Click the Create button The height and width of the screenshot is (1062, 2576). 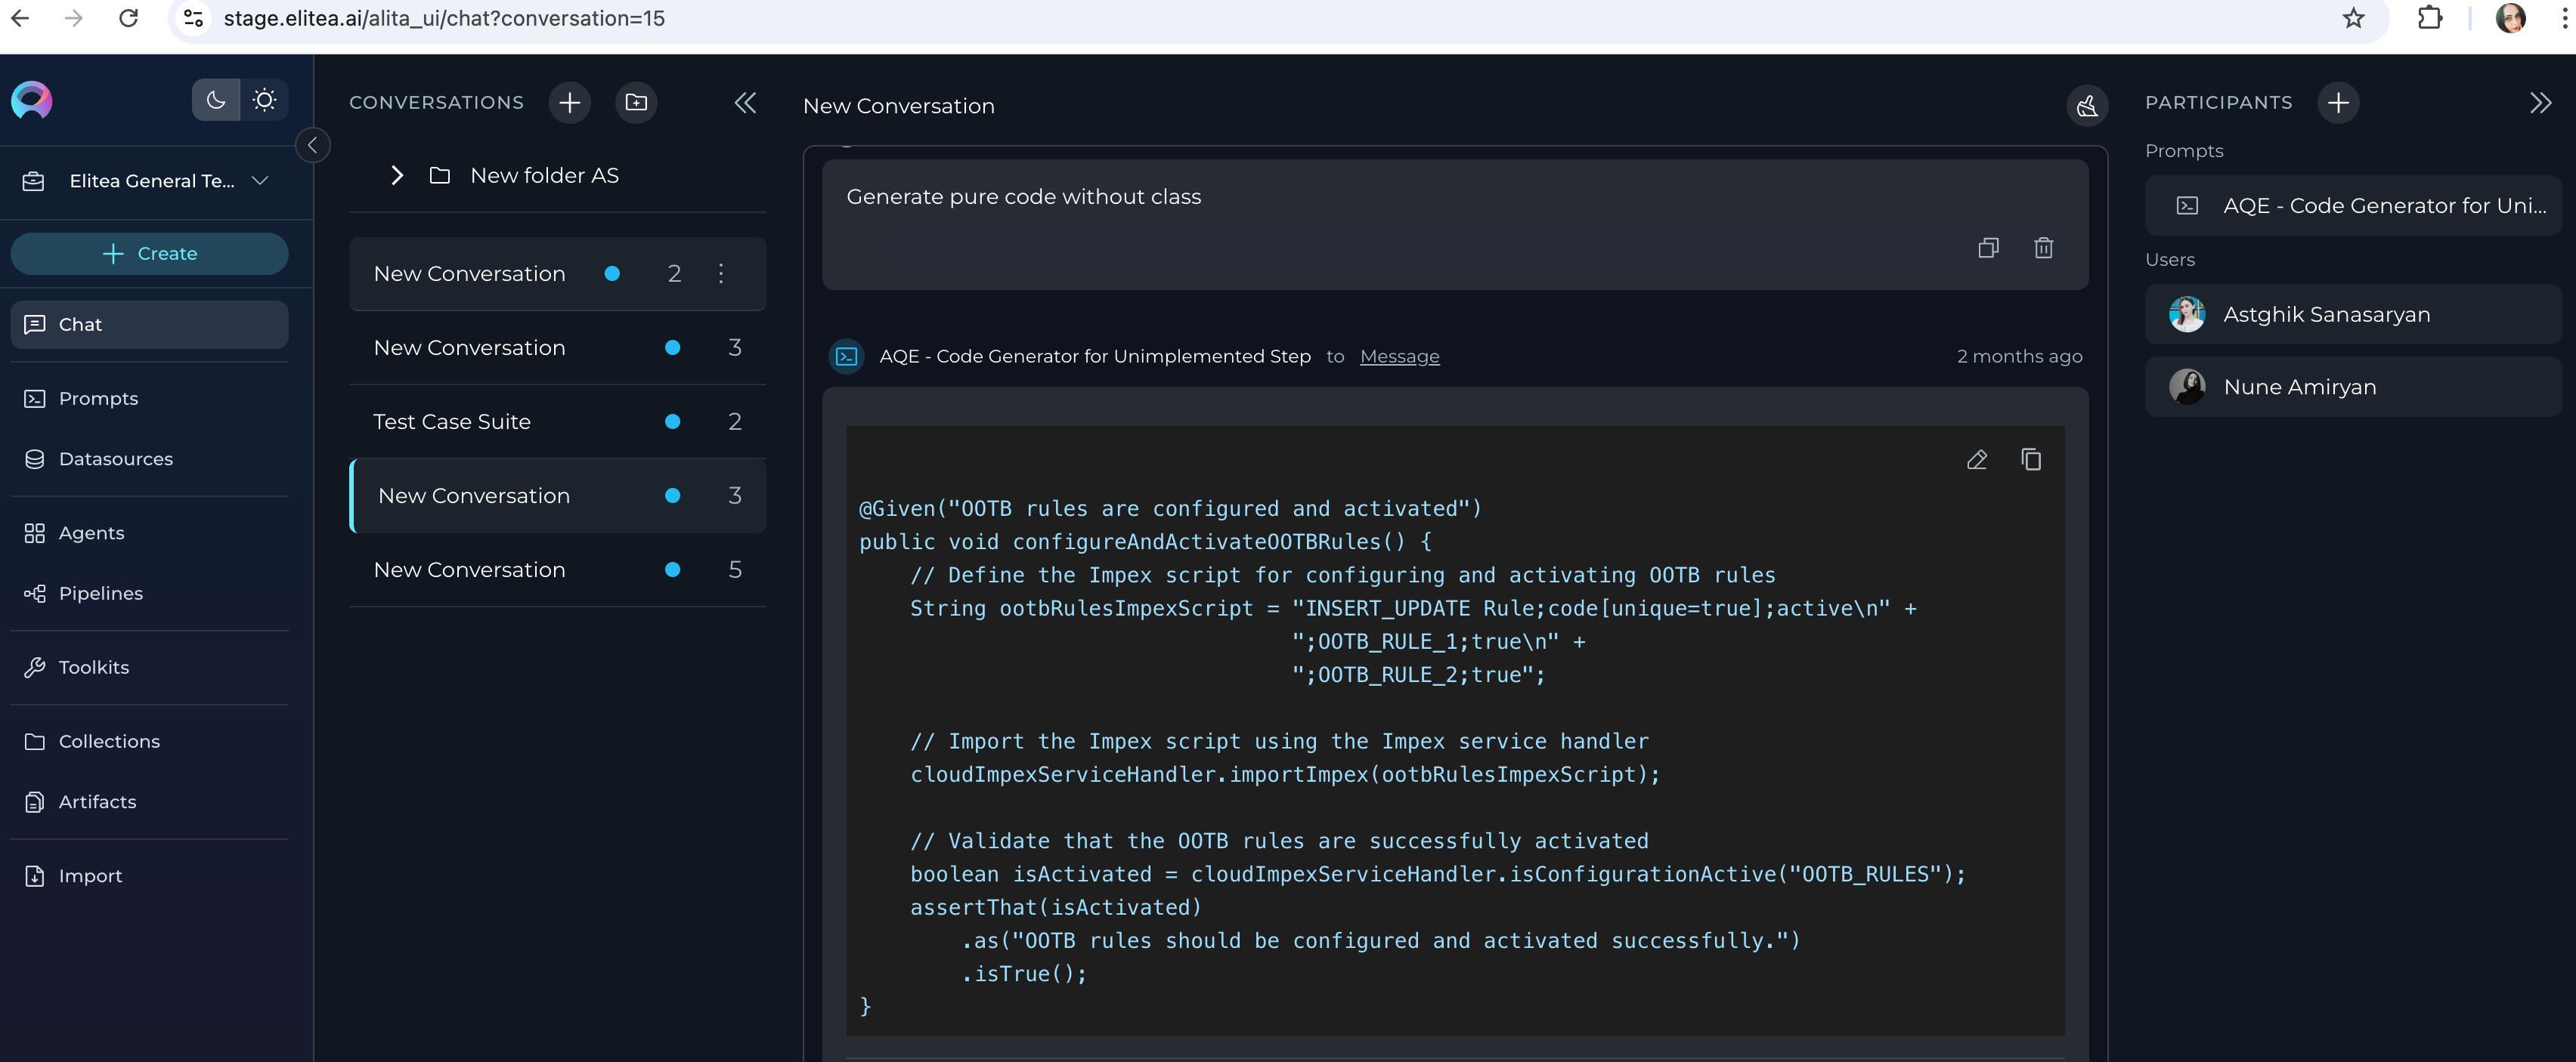(150, 254)
